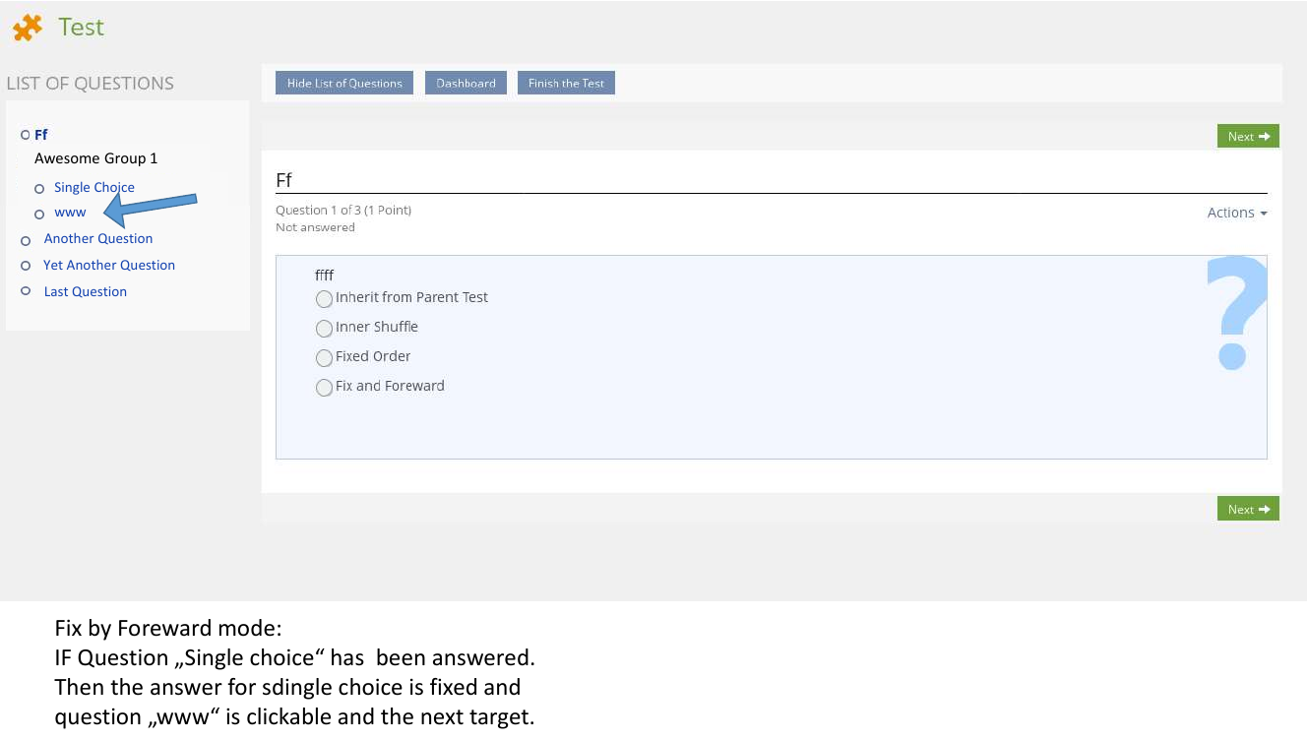Select the Inherit from Parent Test radio button
This screenshot has width=1307, height=740.
tap(324, 298)
